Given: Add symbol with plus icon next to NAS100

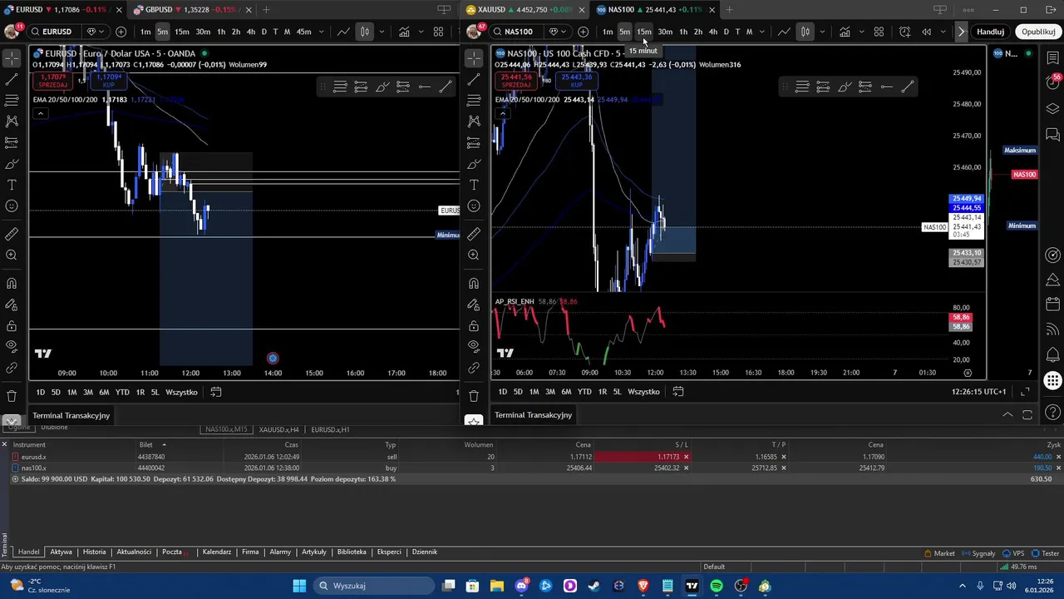Looking at the screenshot, I should pos(584,32).
